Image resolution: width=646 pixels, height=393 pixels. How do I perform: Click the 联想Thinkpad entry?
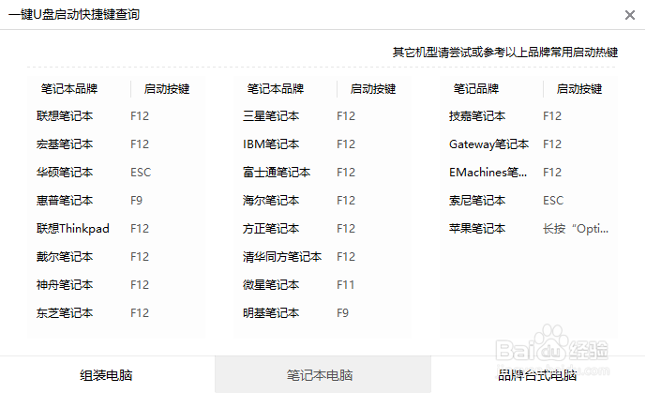[73, 229]
